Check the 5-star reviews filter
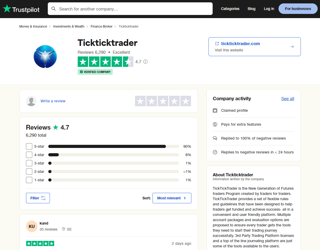Screen dimensions: 320x250 (29, 146)
